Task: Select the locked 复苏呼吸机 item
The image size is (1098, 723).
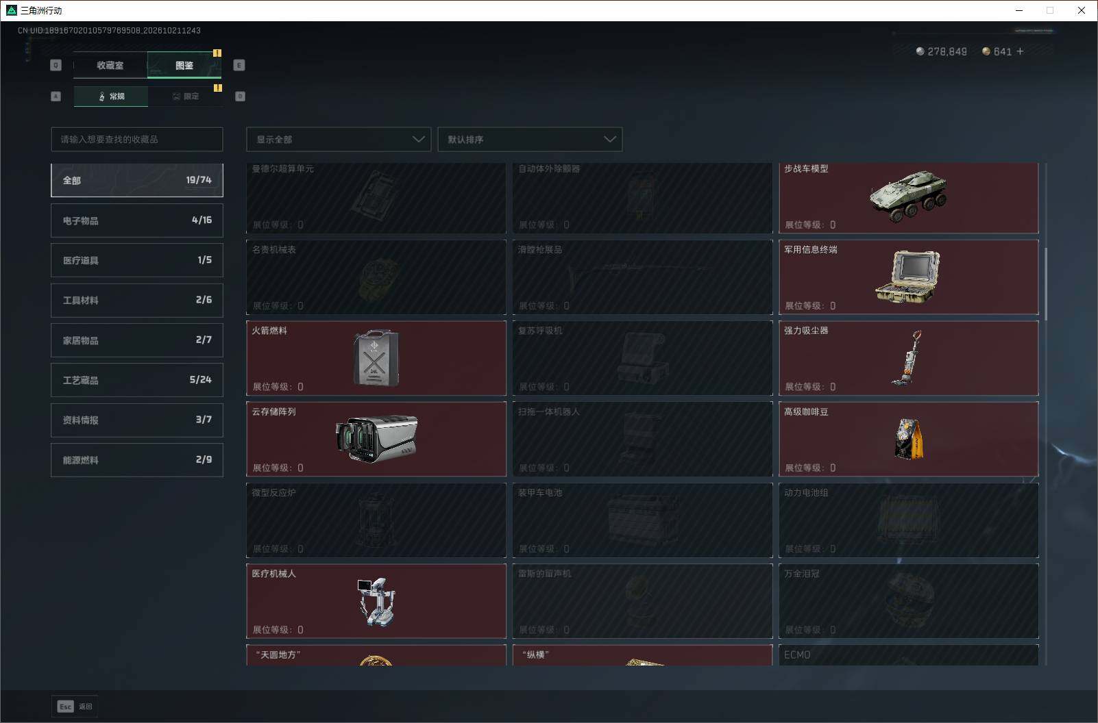Action: coord(642,358)
